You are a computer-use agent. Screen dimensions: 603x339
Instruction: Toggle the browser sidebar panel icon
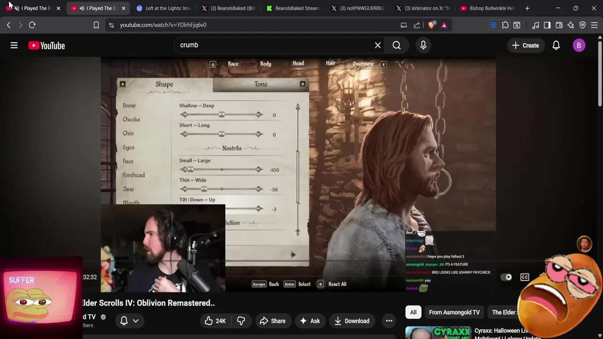pos(547,25)
